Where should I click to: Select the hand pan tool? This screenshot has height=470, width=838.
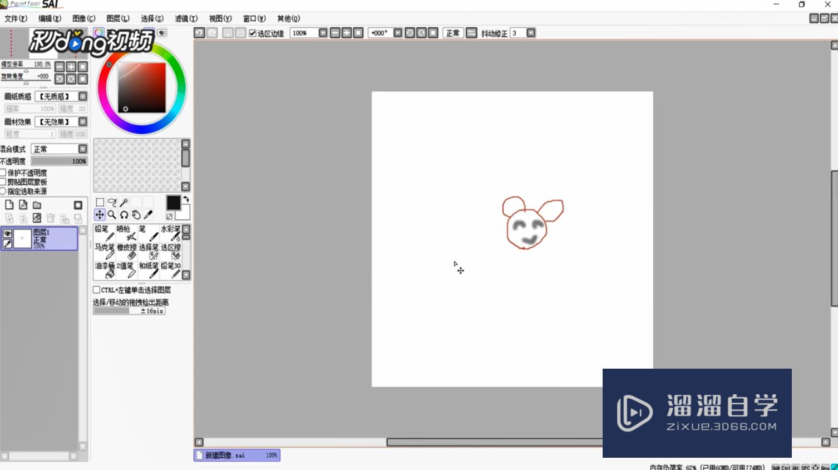(136, 214)
